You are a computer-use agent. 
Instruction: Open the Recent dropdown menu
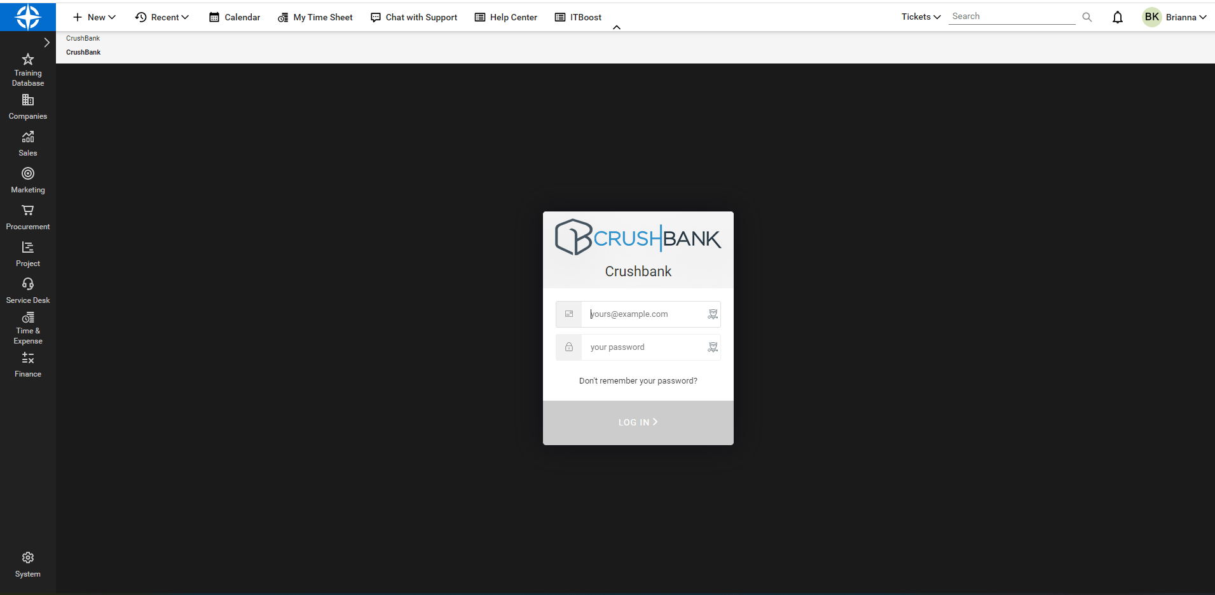[162, 17]
